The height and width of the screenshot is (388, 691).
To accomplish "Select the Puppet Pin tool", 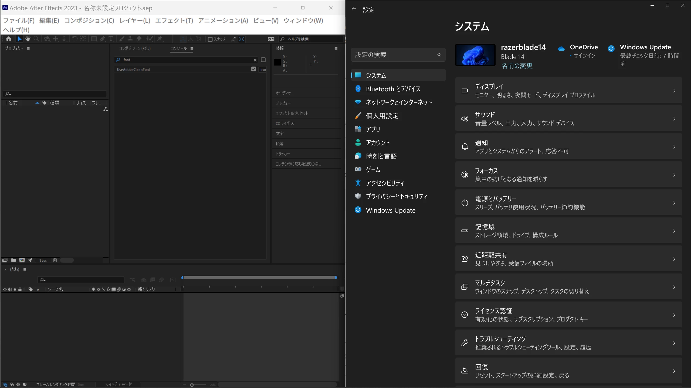I will click(x=160, y=39).
